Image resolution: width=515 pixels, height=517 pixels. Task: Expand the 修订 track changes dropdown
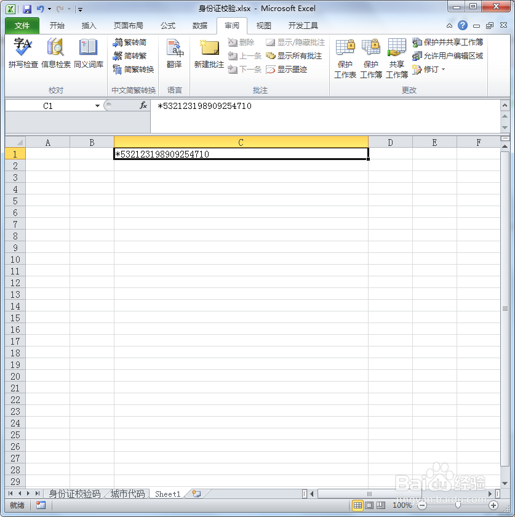444,69
